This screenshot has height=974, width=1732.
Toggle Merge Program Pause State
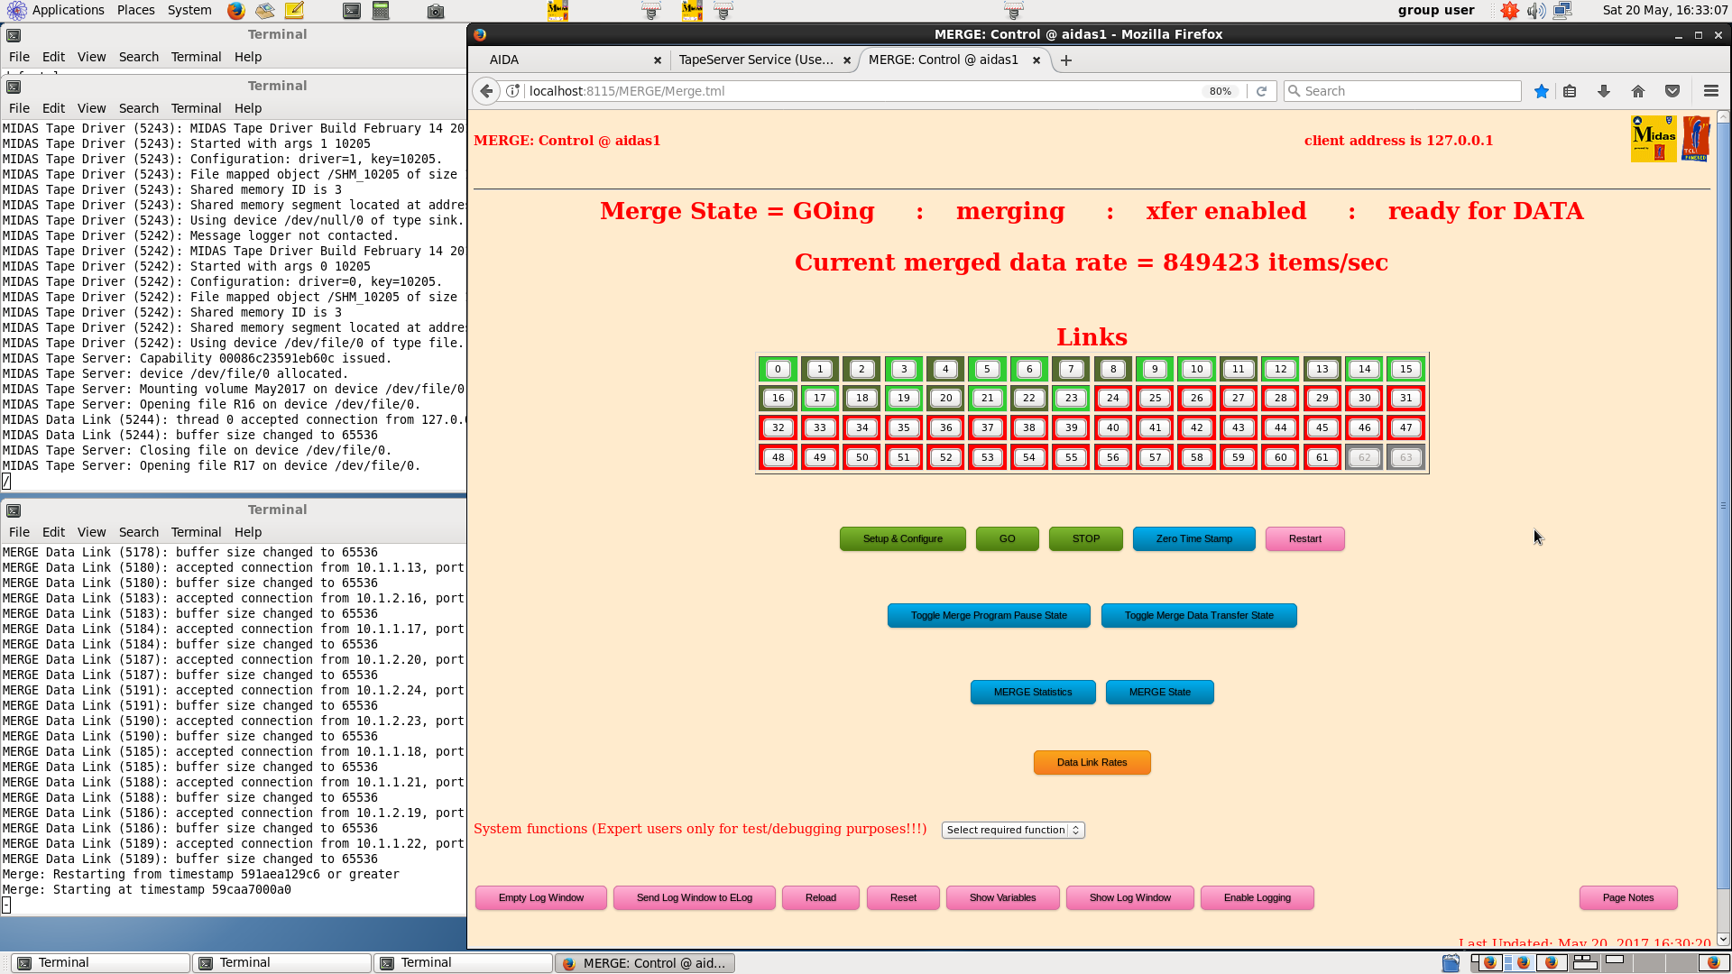pyautogui.click(x=989, y=615)
